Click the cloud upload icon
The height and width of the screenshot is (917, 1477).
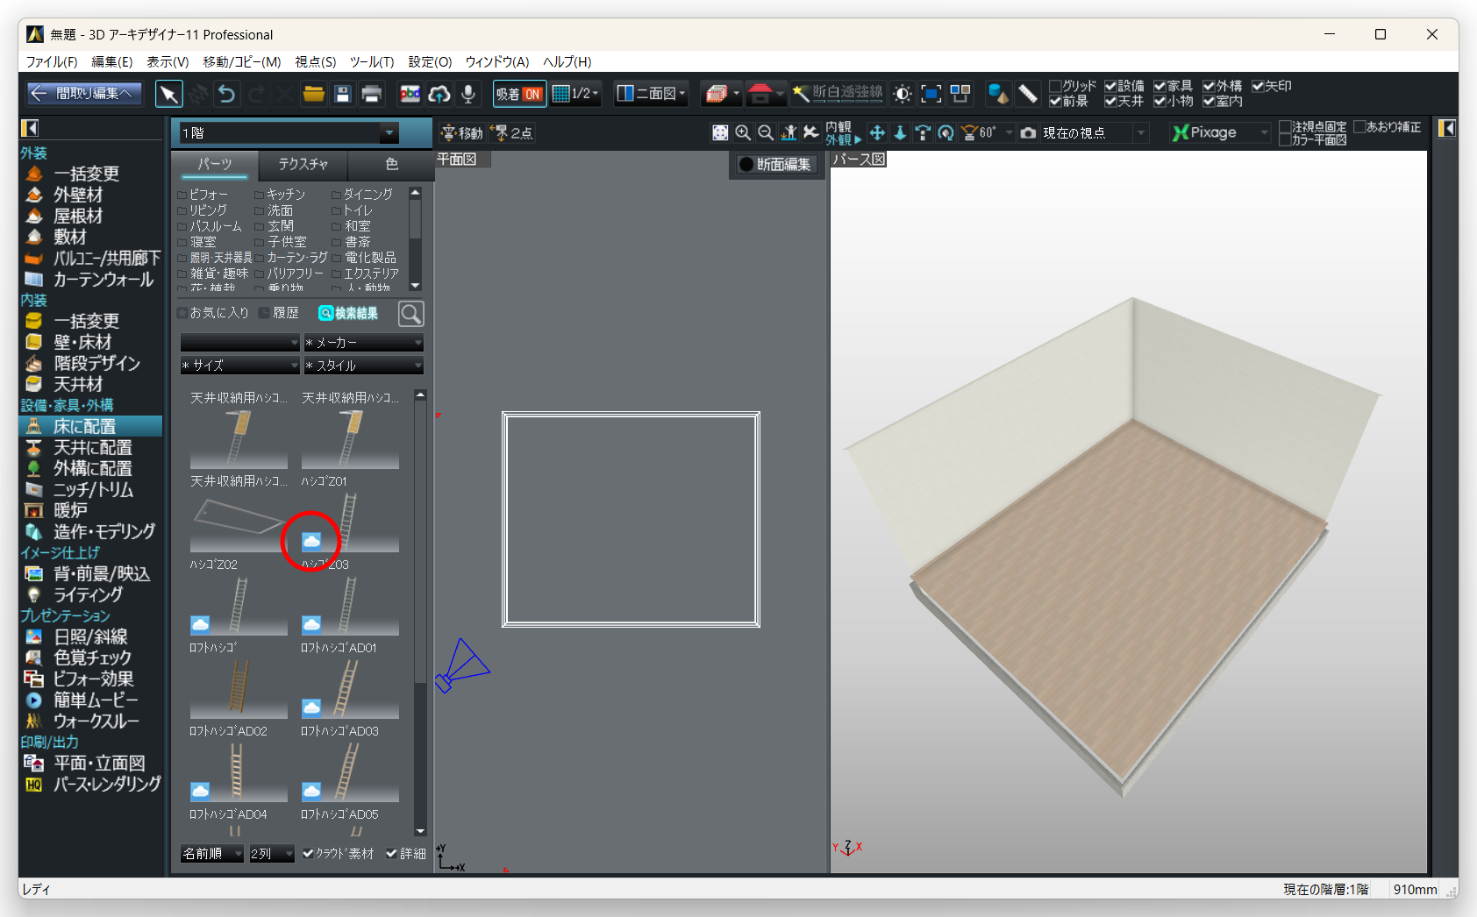[x=439, y=94]
